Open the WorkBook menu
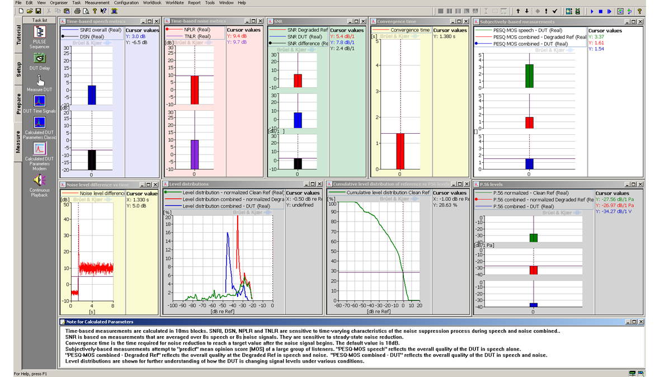660x377 pixels. coord(152,3)
